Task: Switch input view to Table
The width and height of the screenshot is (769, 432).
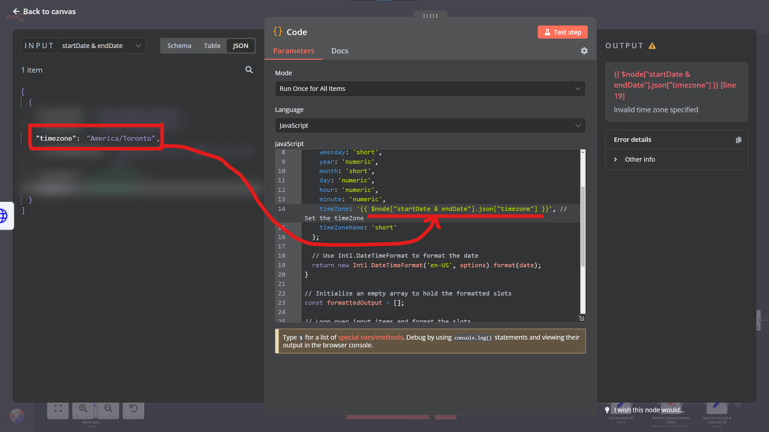Action: coord(213,46)
